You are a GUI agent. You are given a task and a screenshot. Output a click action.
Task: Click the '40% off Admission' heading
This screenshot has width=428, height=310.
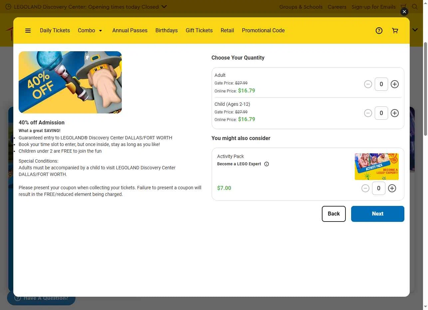tap(42, 122)
